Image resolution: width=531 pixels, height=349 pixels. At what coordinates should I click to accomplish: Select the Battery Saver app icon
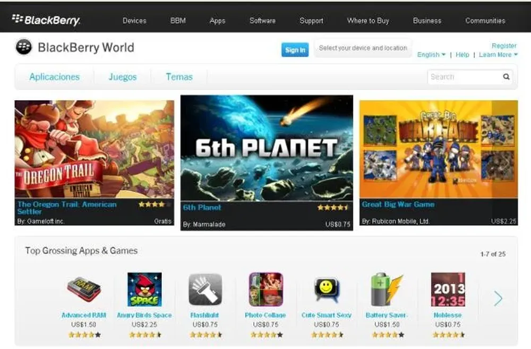tap(387, 290)
